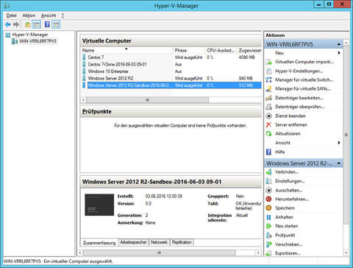Image resolution: width=353 pixels, height=268 pixels.
Task: Click left arrow of details pane scrollbar
Action: click(x=80, y=253)
